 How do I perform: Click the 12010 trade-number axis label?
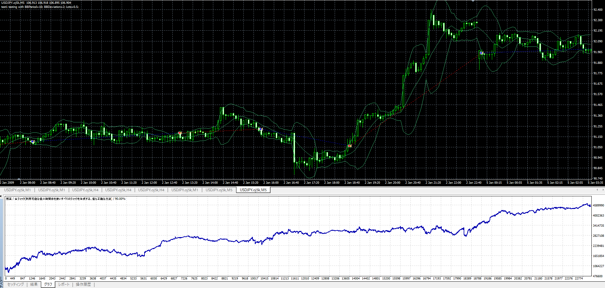[305, 279]
